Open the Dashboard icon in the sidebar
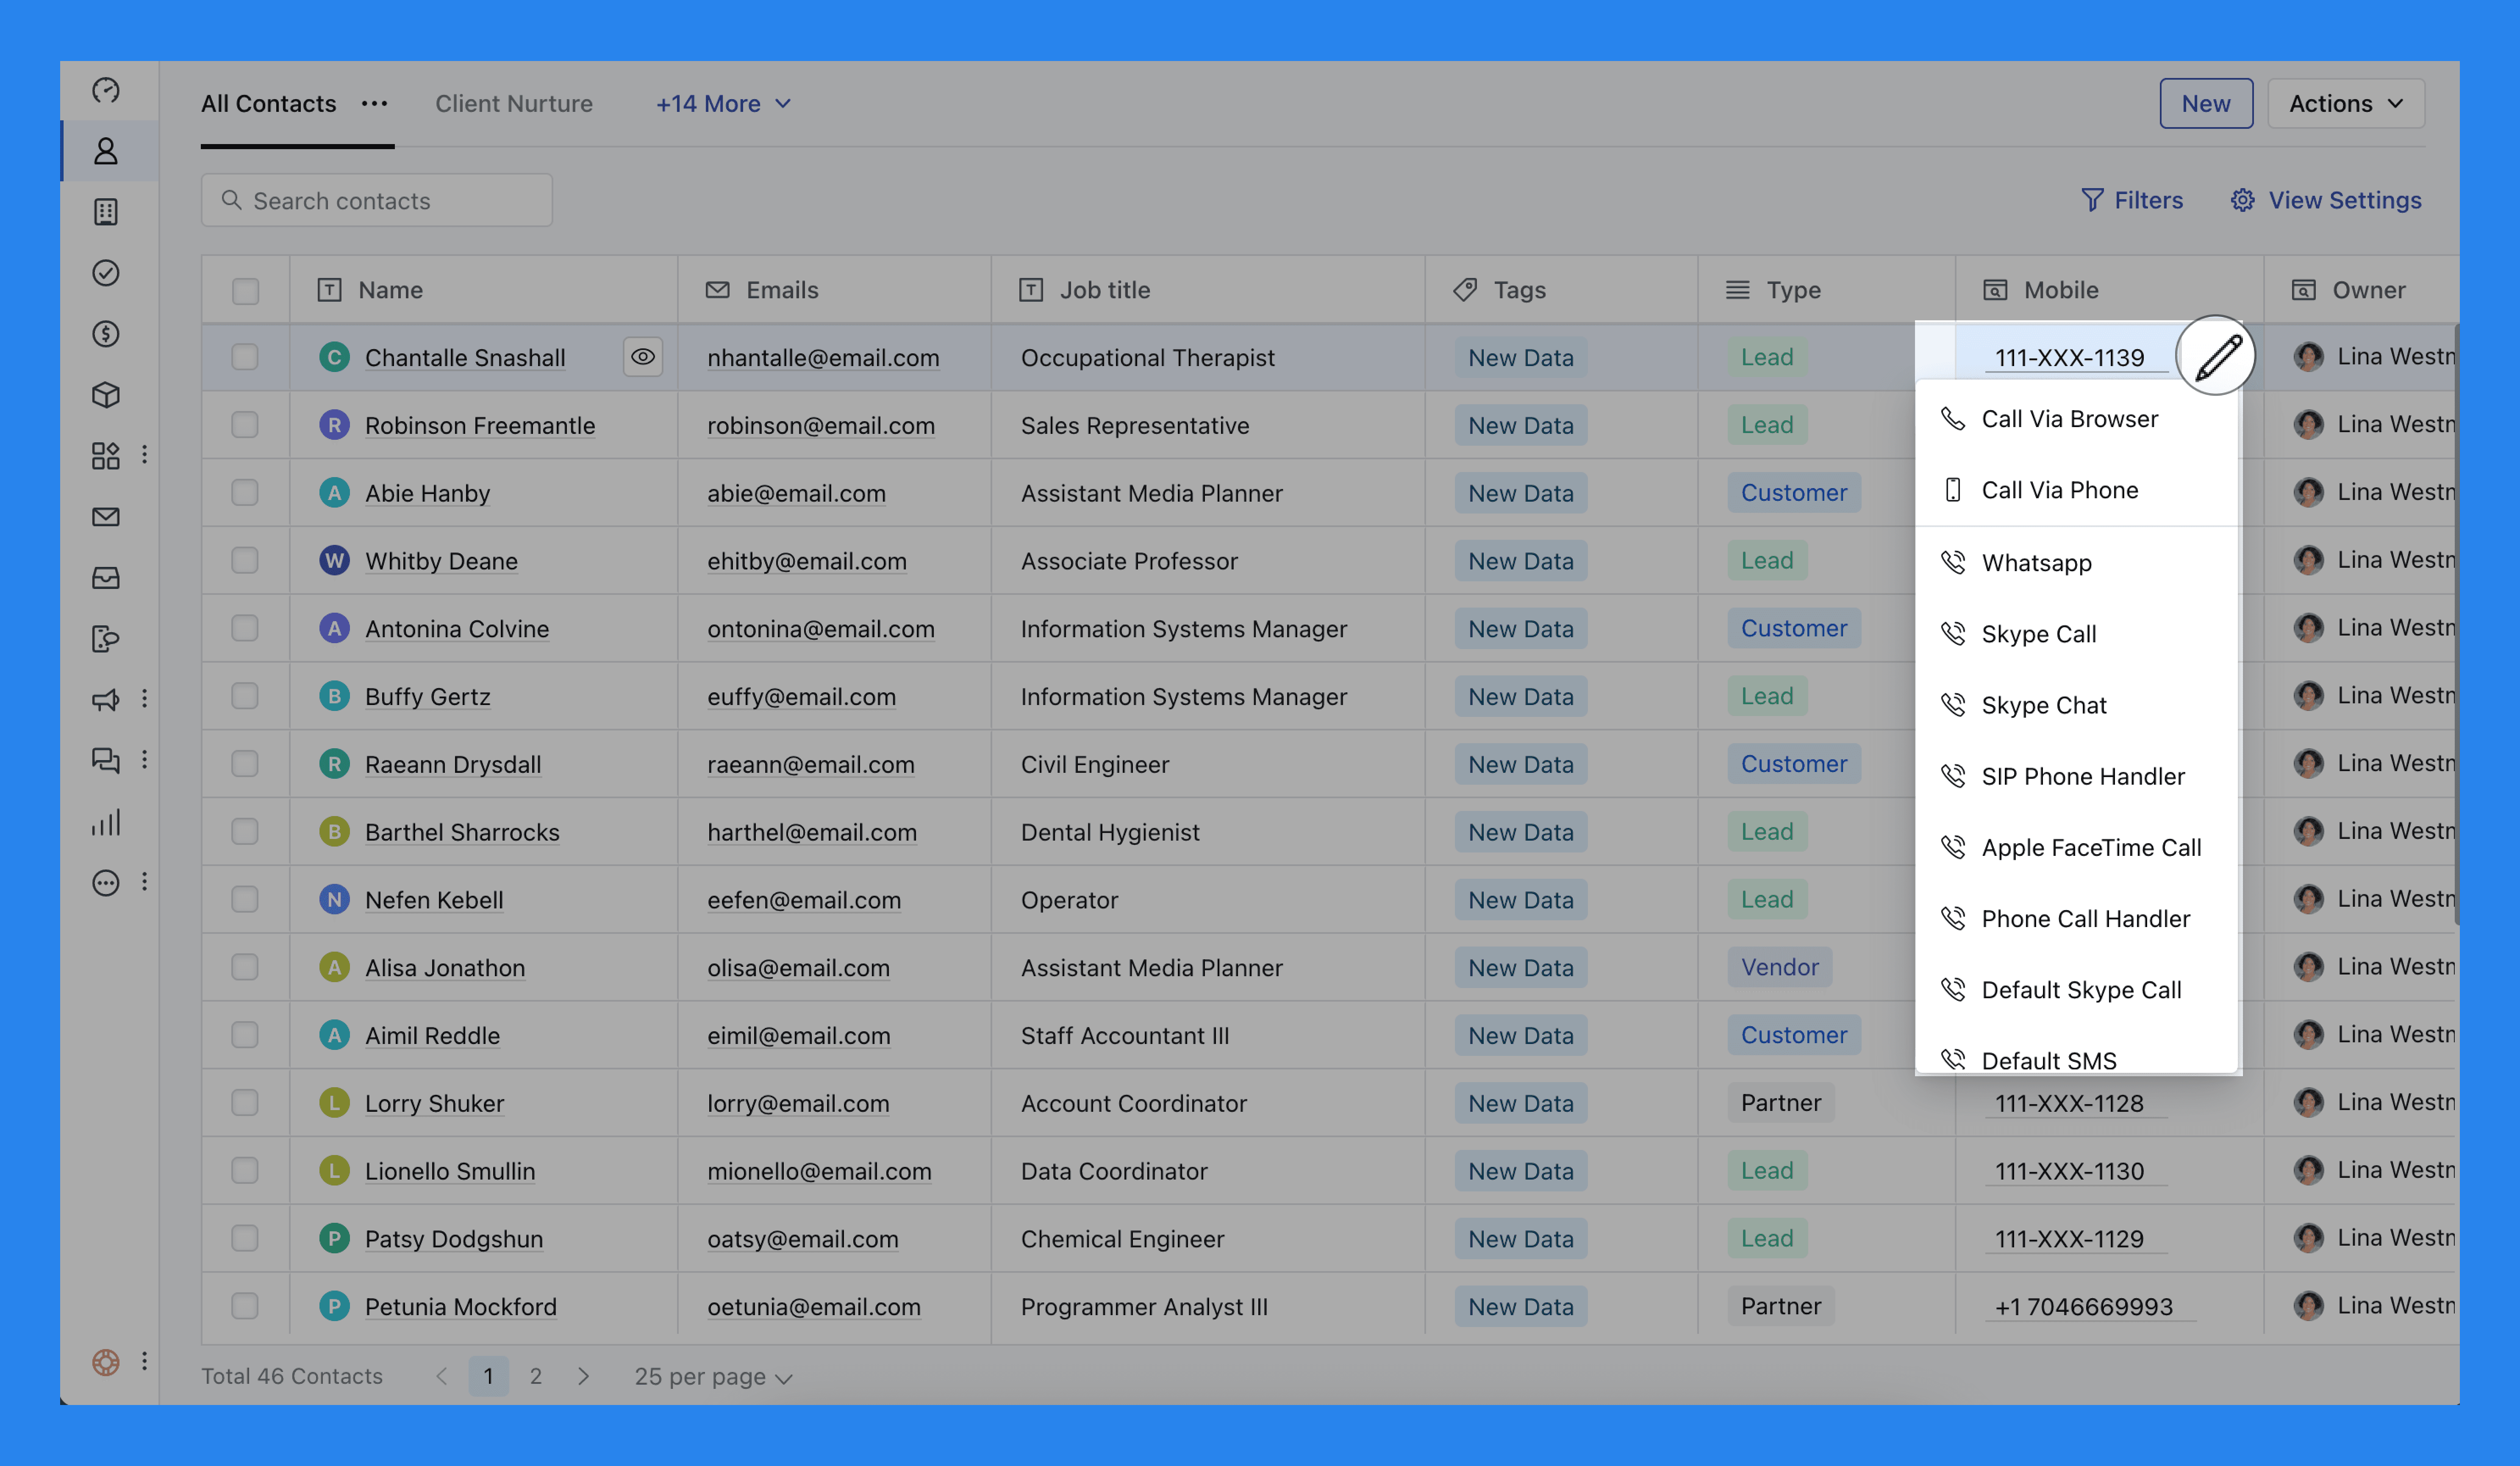The height and width of the screenshot is (1466, 2520). [105, 90]
